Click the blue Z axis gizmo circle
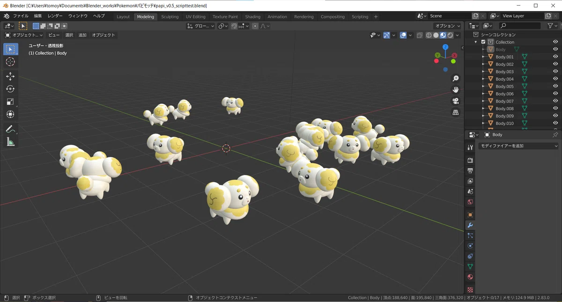Viewport: 562px width, 302px height. pyautogui.click(x=445, y=47)
